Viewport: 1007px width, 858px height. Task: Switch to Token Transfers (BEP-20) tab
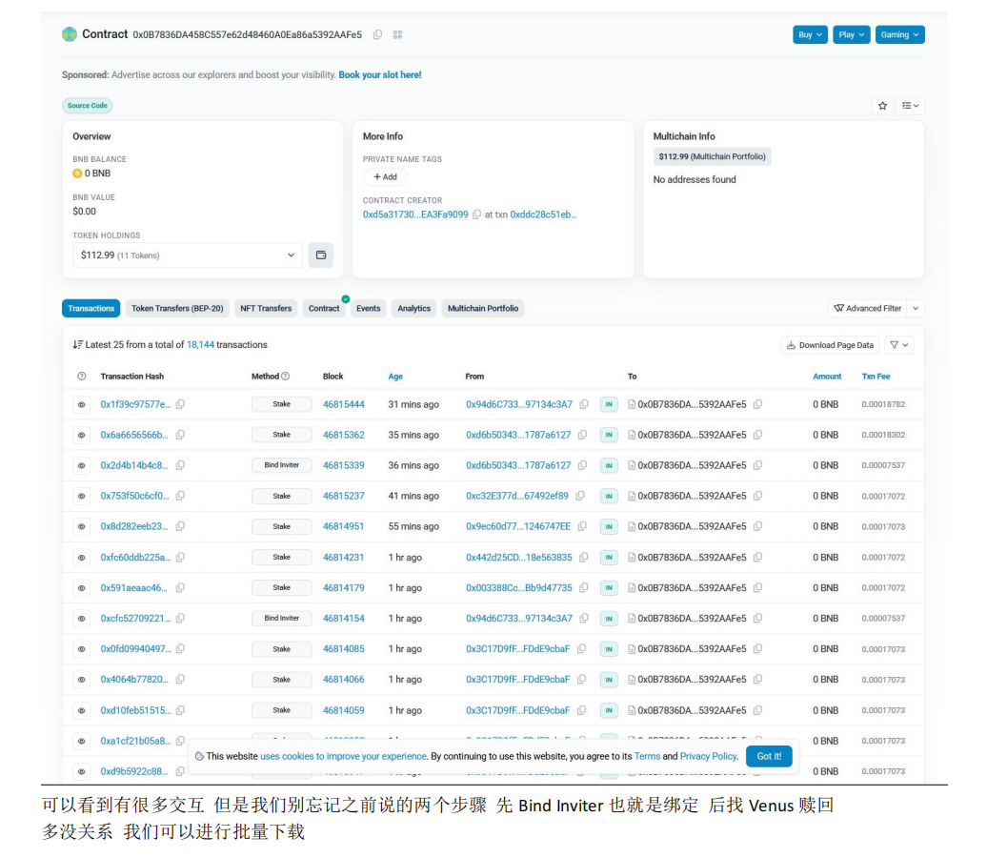pyautogui.click(x=177, y=309)
